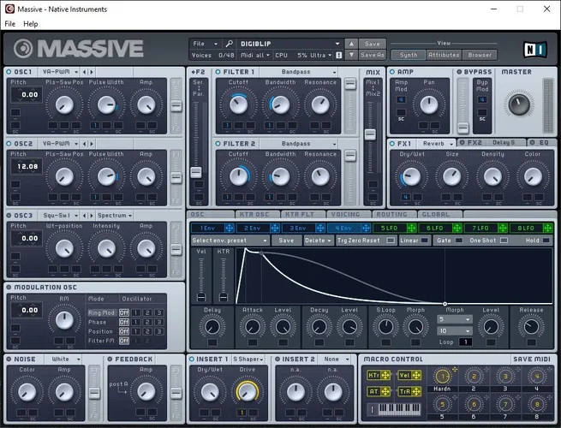Click the Mix1/Mix2 fader slider
The width and height of the screenshot is (561, 428).
point(371,134)
